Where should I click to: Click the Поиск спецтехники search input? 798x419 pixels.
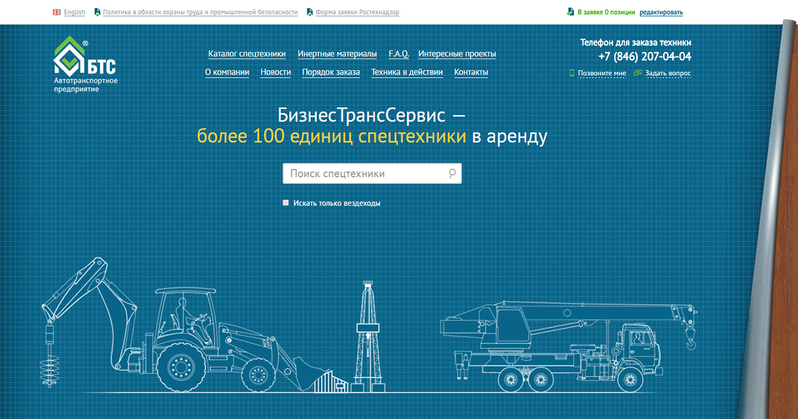click(x=366, y=174)
